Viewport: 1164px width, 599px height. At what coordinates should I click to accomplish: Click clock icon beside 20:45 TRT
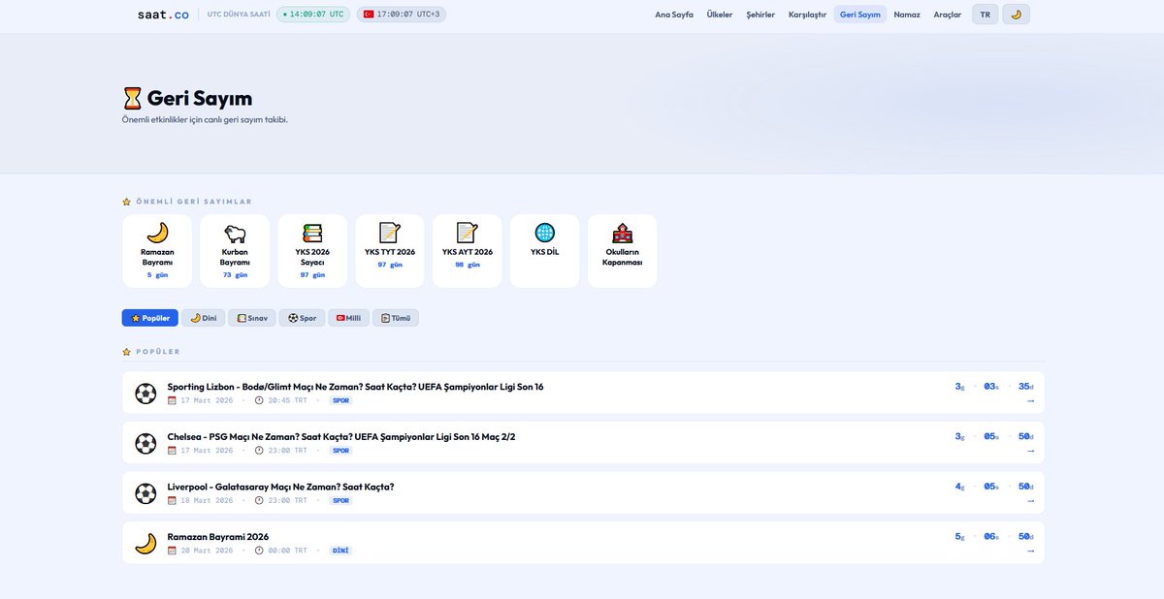point(259,400)
